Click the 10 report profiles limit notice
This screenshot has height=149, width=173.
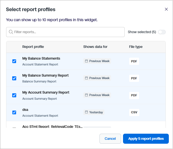coord(52,20)
